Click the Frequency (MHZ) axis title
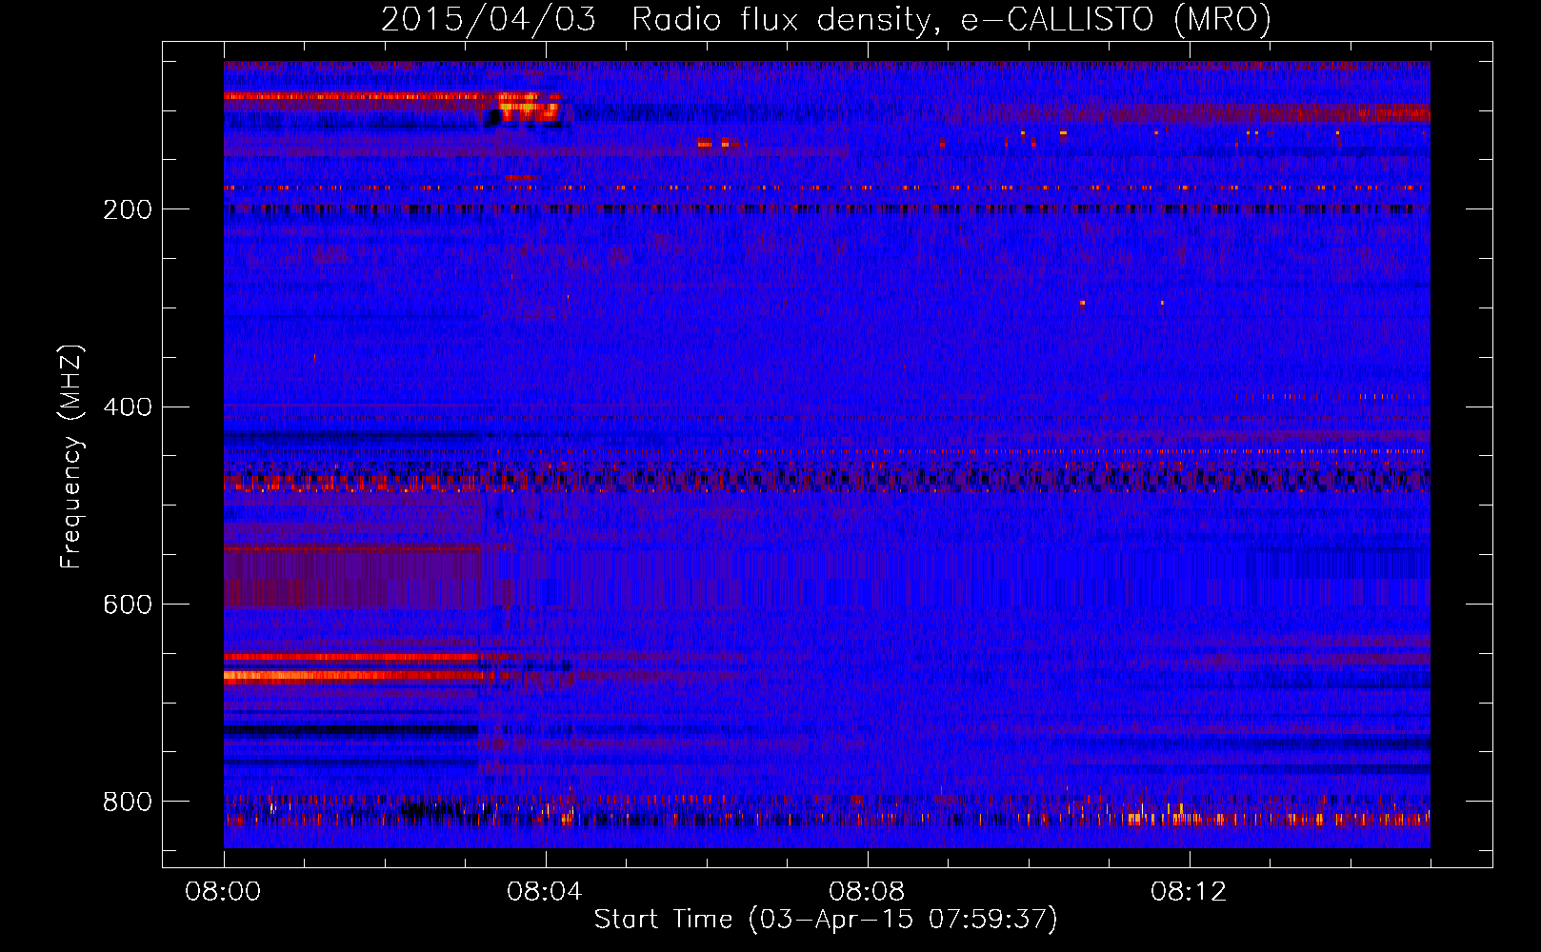Image resolution: width=1541 pixels, height=952 pixels. pyautogui.click(x=71, y=457)
